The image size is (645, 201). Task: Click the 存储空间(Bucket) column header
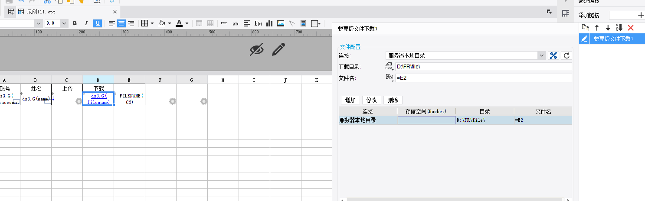click(426, 111)
